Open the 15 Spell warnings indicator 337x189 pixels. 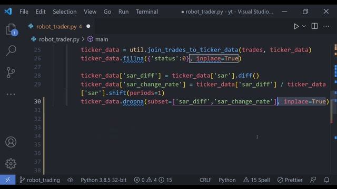point(256,180)
